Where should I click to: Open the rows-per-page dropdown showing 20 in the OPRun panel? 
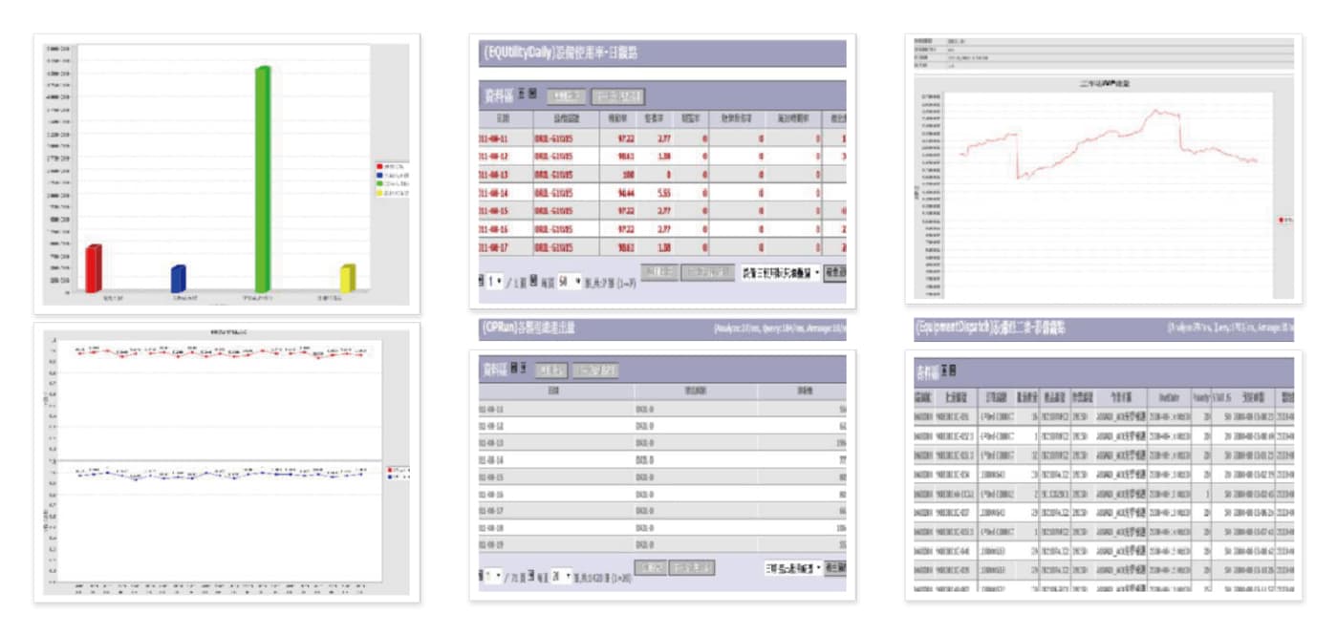(563, 577)
